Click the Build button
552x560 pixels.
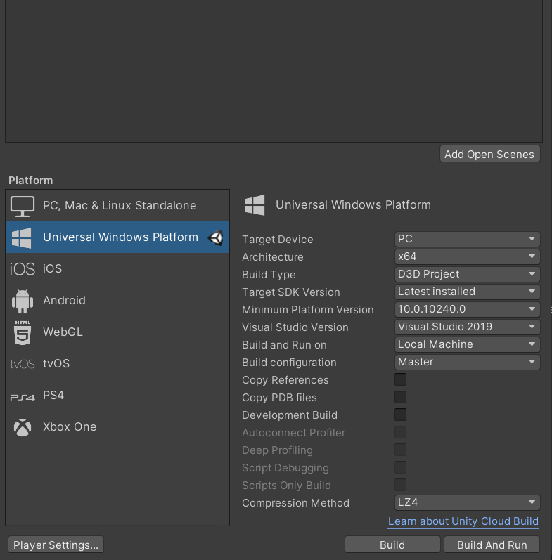point(392,545)
